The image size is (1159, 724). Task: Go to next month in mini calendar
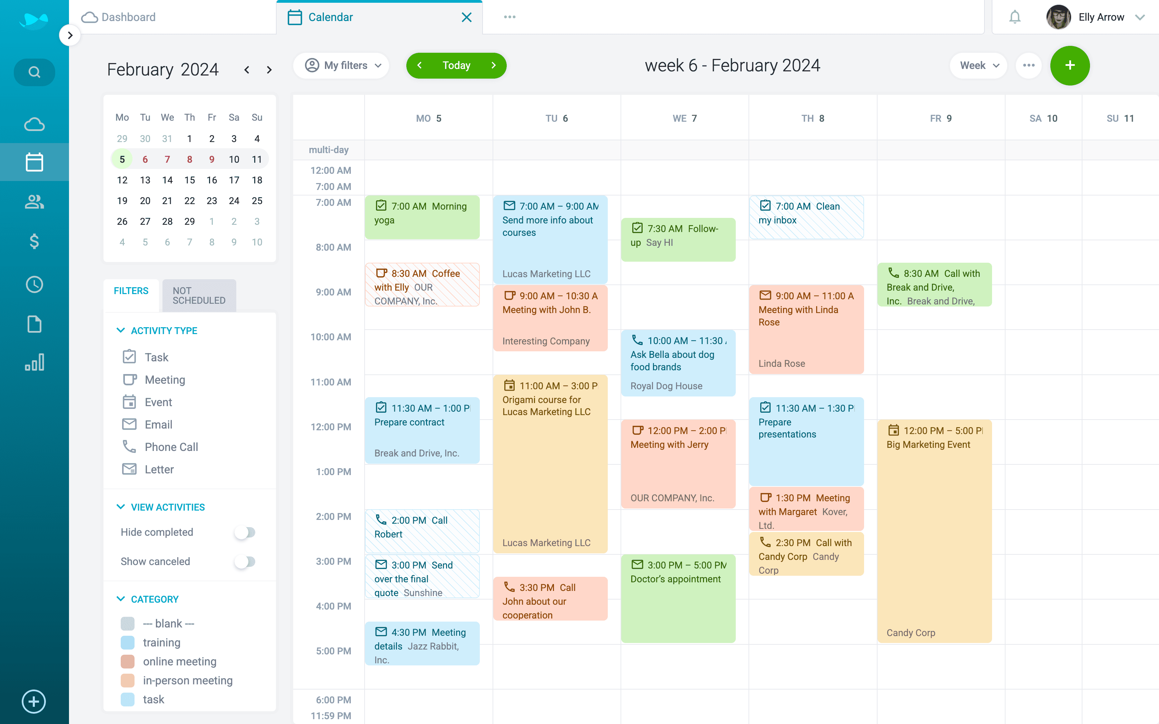269,70
